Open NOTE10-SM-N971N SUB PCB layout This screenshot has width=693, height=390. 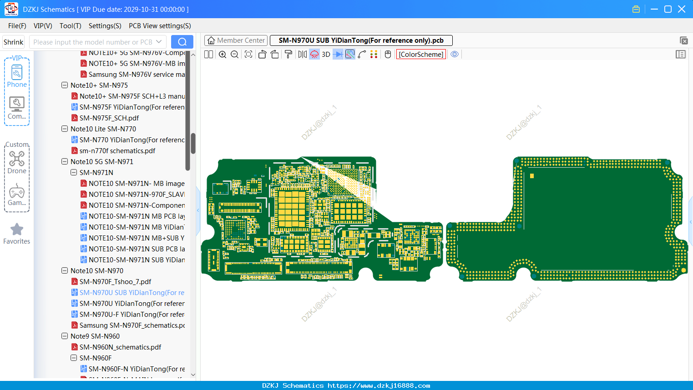click(137, 249)
